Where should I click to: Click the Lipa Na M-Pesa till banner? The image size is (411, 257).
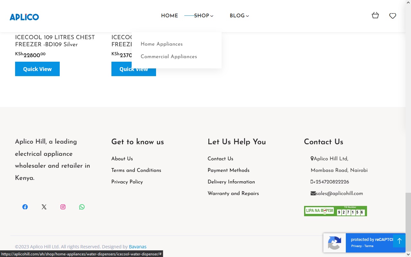click(x=335, y=211)
